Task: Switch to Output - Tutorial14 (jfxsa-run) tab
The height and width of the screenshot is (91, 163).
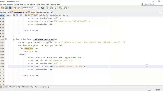Action: 40,12
